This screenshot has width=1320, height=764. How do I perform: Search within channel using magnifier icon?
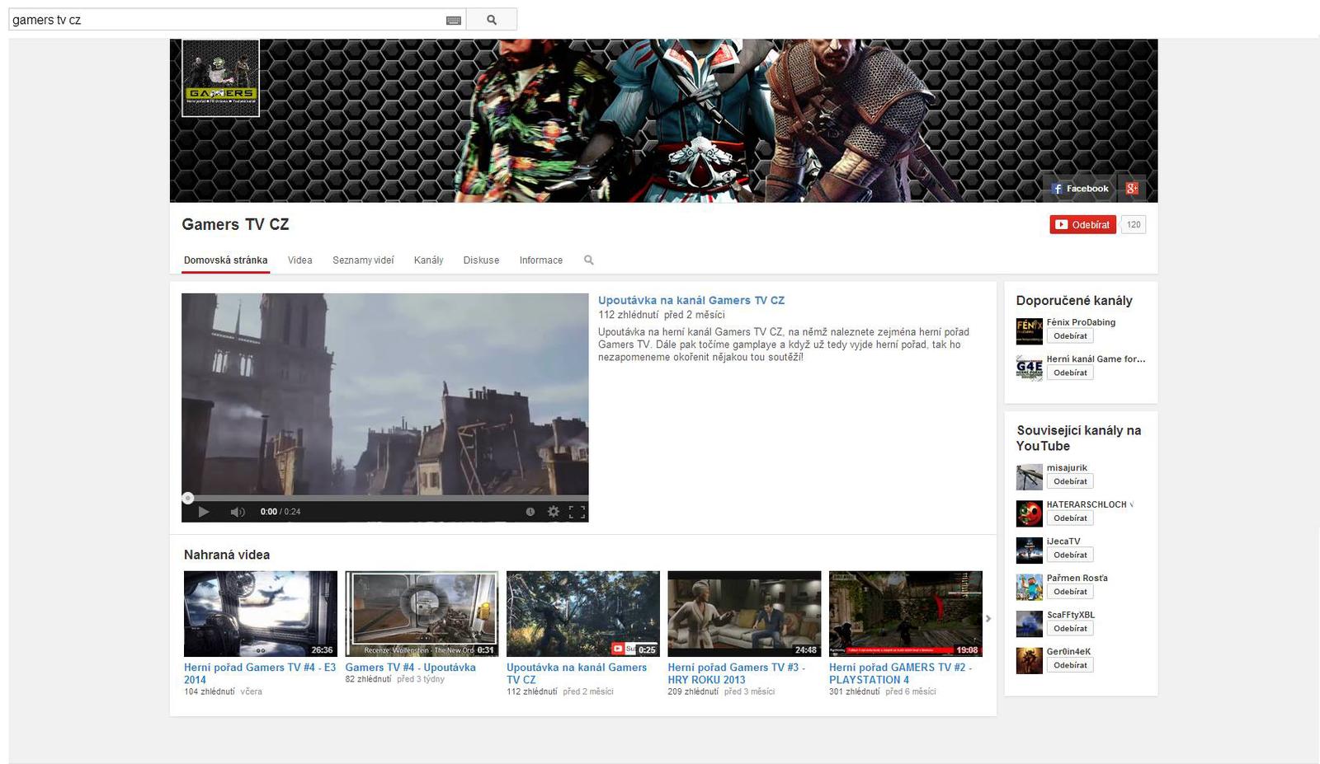coord(588,260)
